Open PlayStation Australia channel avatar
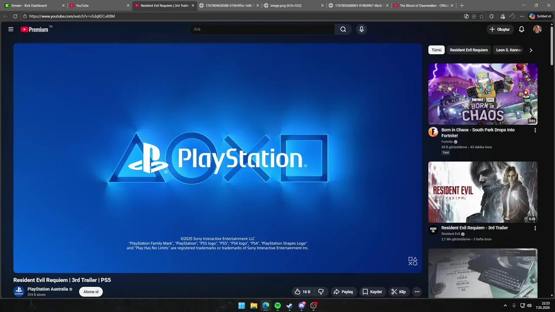The image size is (555, 312). point(19,292)
